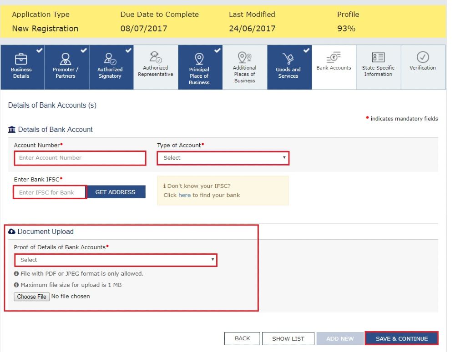
Task: Click the 'No file chosen' text
Action: click(x=71, y=297)
